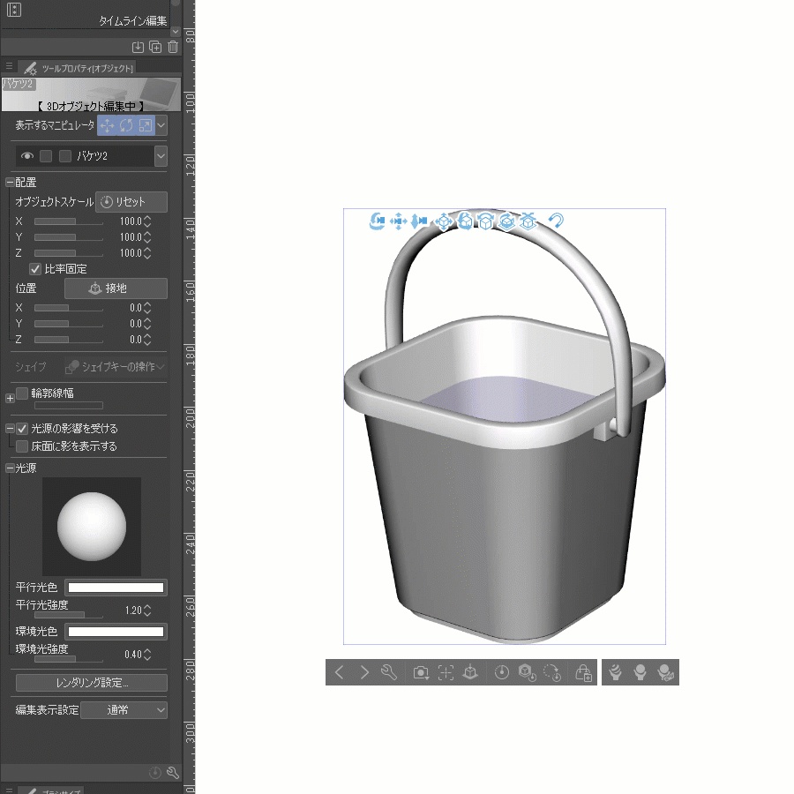Screen dimensions: 794x794
Task: Uncheck the 比率固定 checkbox
Action: (x=34, y=268)
